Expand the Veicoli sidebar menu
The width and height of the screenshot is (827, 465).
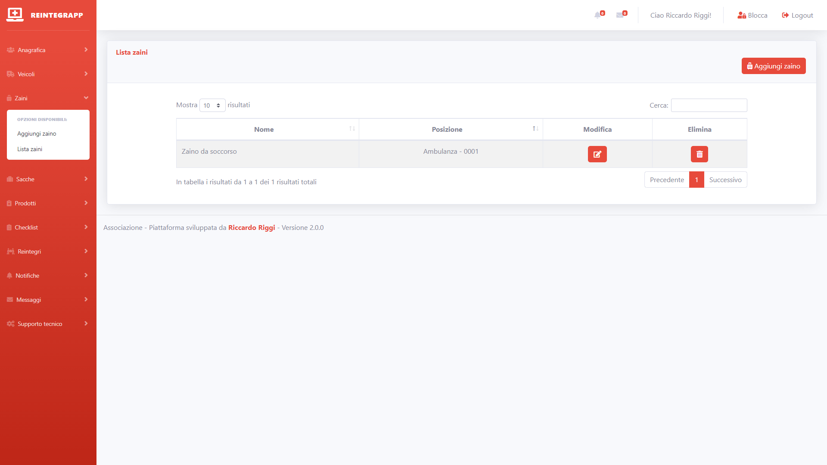click(x=48, y=74)
